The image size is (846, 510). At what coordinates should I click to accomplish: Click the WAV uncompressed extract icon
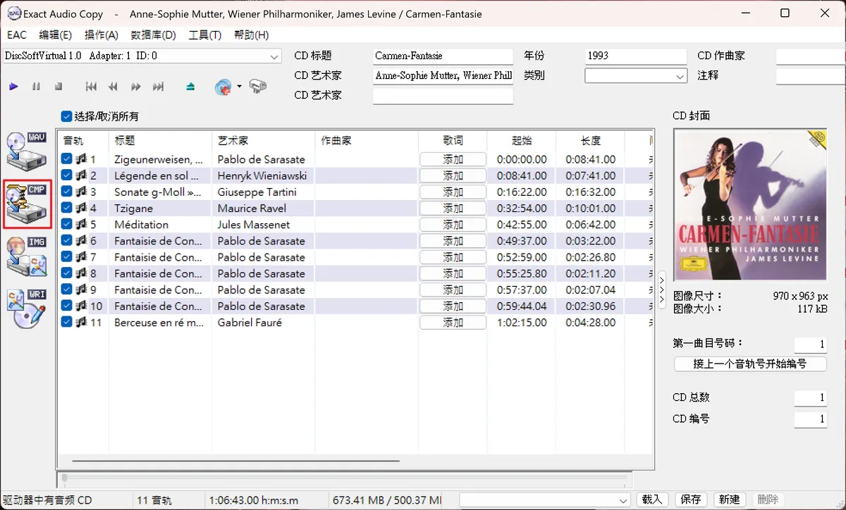[x=27, y=150]
